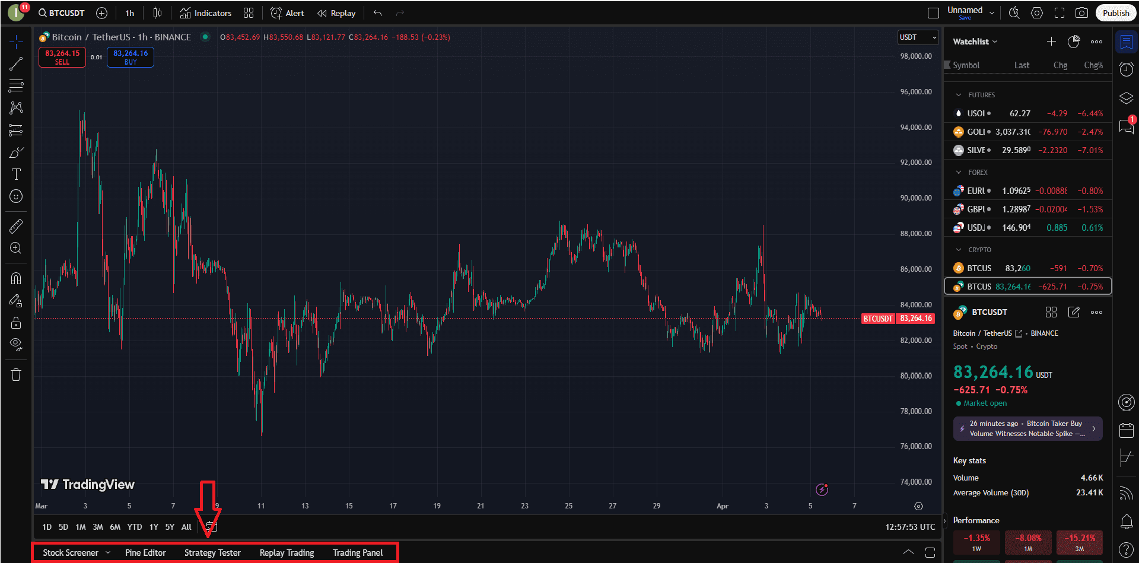Take a chart snapshot with camera
Image resolution: width=1139 pixels, height=563 pixels.
1081,13
